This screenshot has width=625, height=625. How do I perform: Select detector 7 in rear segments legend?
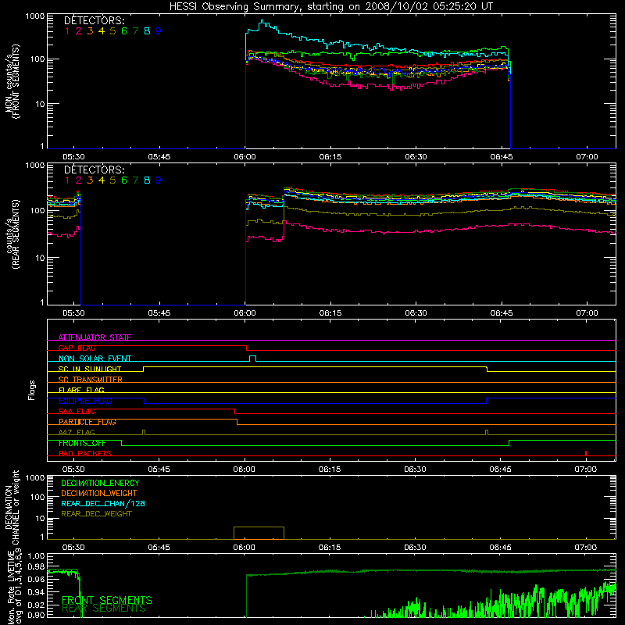135,180
